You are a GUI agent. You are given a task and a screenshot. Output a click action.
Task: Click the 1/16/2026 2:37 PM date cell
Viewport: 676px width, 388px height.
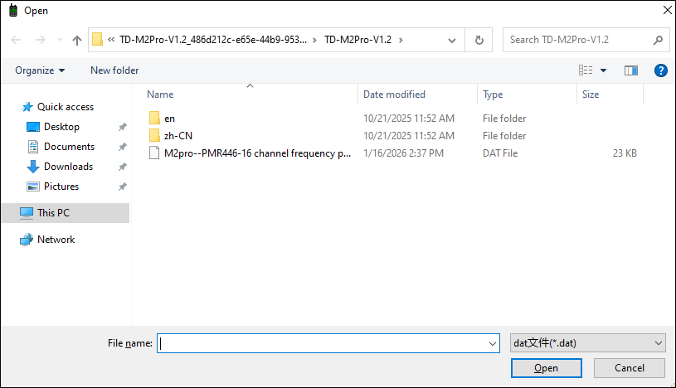tap(404, 153)
